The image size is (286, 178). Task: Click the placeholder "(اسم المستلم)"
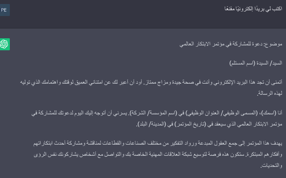pos(242,63)
